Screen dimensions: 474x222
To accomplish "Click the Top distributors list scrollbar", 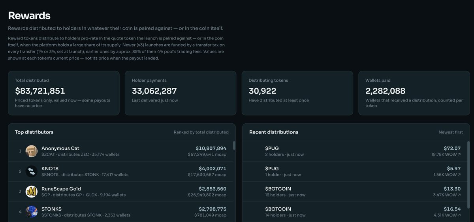I will tap(234, 146).
